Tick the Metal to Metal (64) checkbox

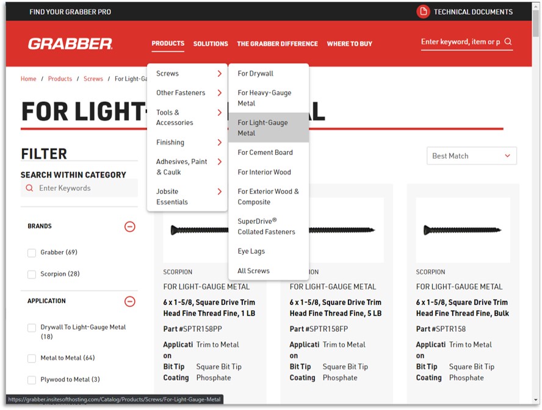coord(32,358)
